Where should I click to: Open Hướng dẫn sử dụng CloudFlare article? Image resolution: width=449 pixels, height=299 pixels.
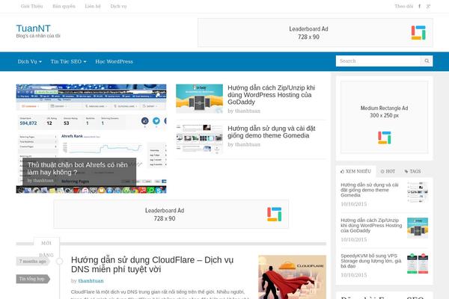coord(152,265)
